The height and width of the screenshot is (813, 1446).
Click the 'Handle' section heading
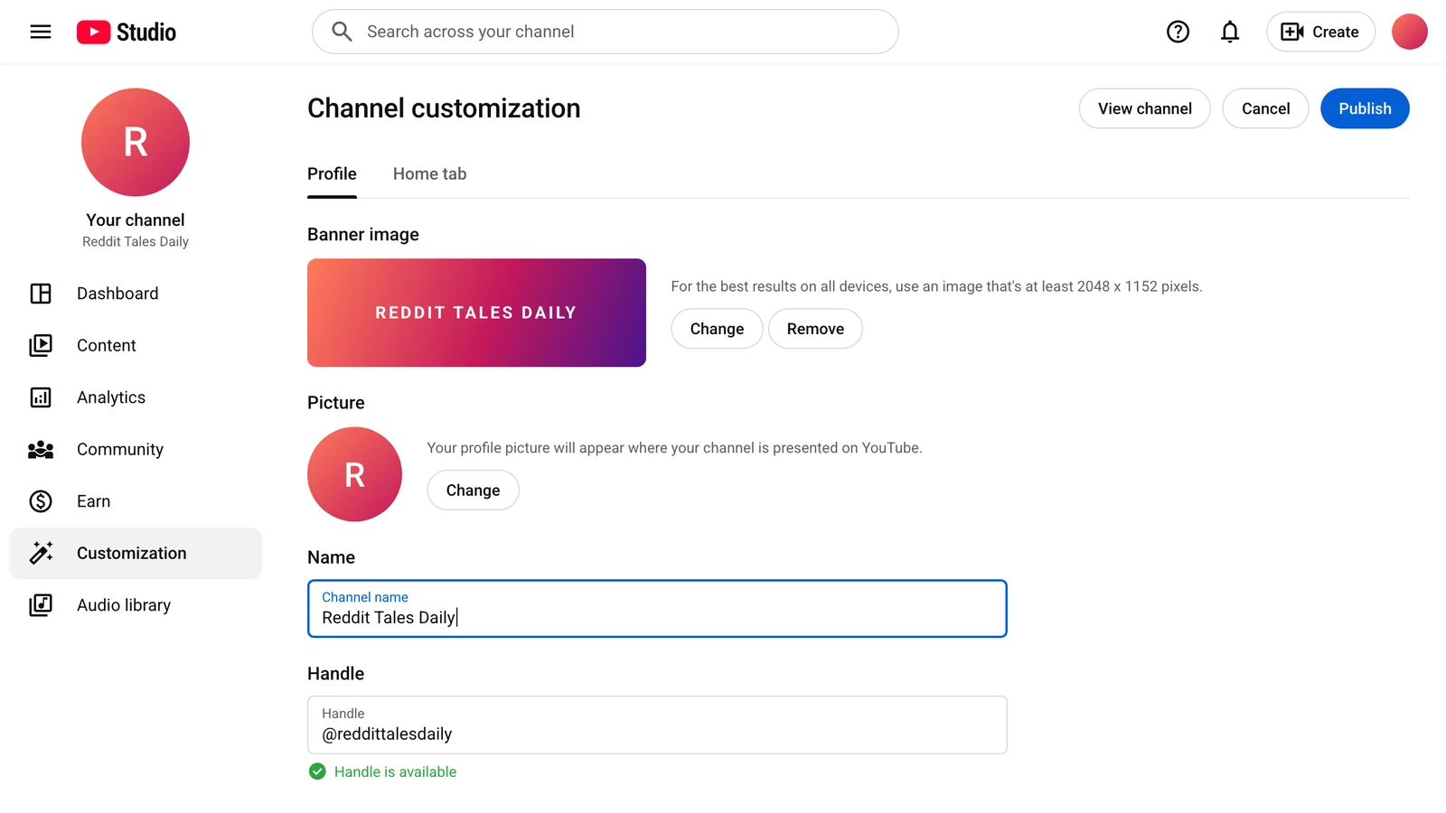335,674
